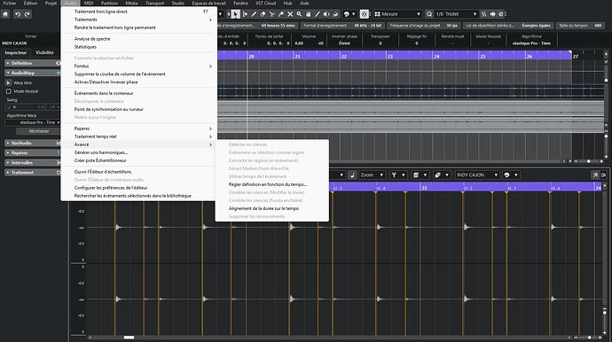Select the Draw pencil tool
Viewport: 612px width, 342px height.
254,14
